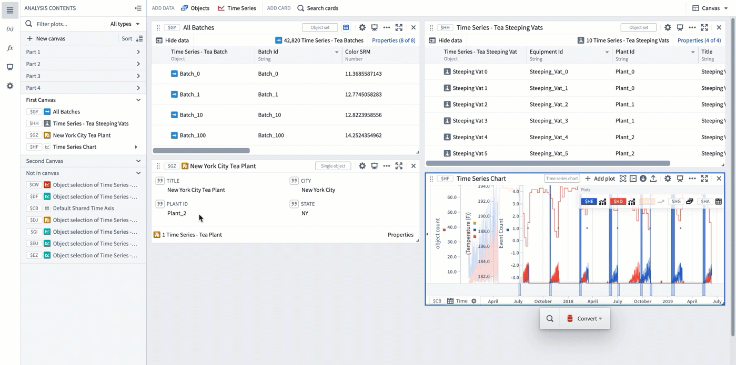This screenshot has width=736, height=365.
Task: Click New canvas button
Action: (46, 38)
